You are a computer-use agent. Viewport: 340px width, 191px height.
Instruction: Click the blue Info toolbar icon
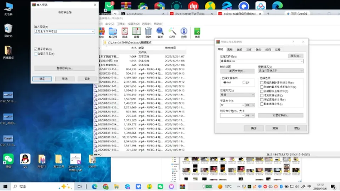pyautogui.click(x=184, y=32)
